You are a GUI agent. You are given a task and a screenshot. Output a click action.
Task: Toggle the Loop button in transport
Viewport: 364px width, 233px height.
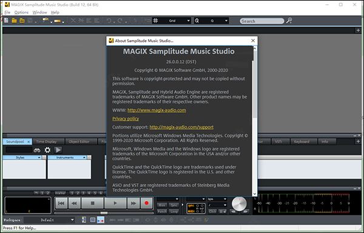click(x=174, y=211)
